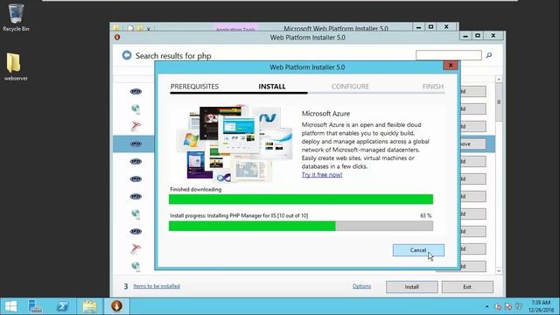Show hidden system tray icons
The height and width of the screenshot is (315, 560).
(x=486, y=306)
